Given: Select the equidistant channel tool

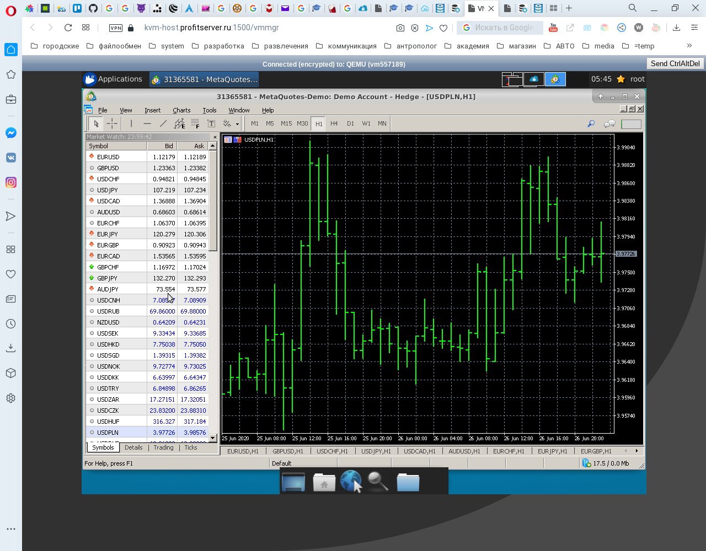Looking at the screenshot, I should 179,123.
